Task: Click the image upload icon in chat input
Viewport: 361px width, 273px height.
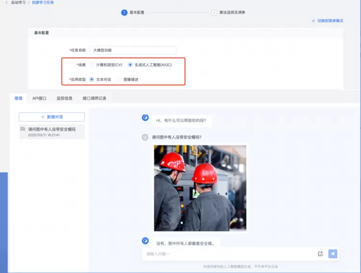Action: tap(320, 254)
